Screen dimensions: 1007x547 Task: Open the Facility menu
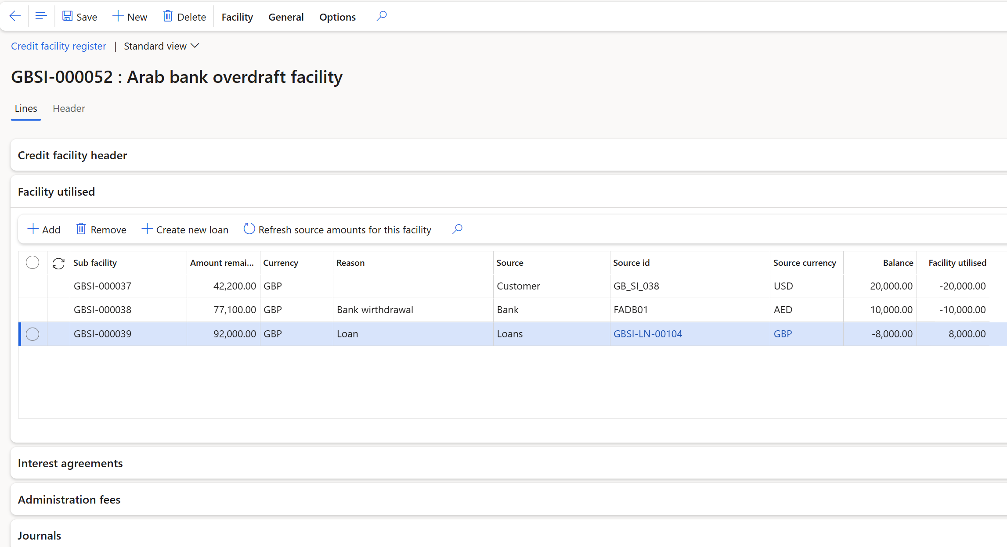[237, 17]
